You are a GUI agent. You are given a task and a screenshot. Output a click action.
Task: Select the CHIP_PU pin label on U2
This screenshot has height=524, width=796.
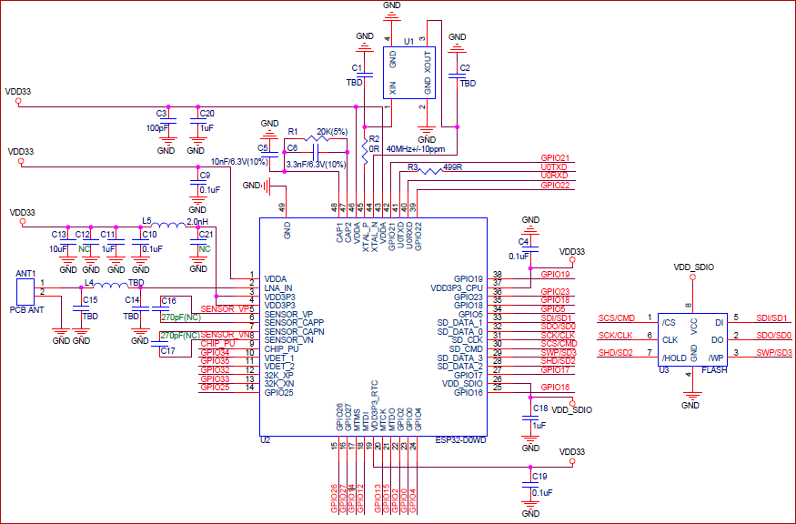[282, 349]
